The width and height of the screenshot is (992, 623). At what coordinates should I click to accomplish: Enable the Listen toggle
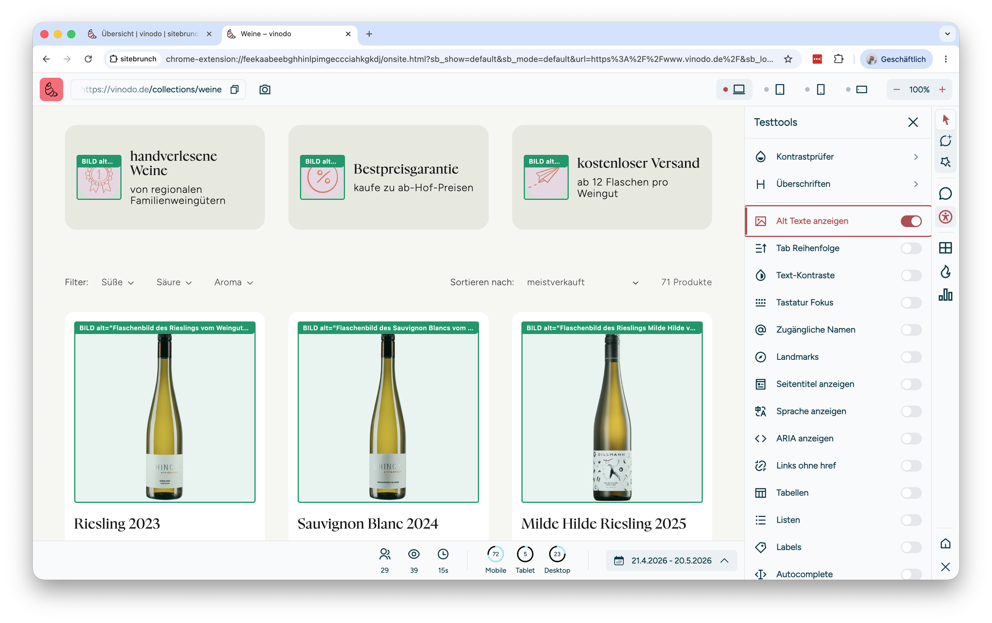tap(911, 520)
